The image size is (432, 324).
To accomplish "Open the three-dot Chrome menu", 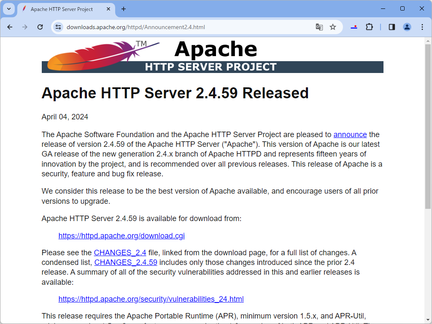I will click(422, 27).
